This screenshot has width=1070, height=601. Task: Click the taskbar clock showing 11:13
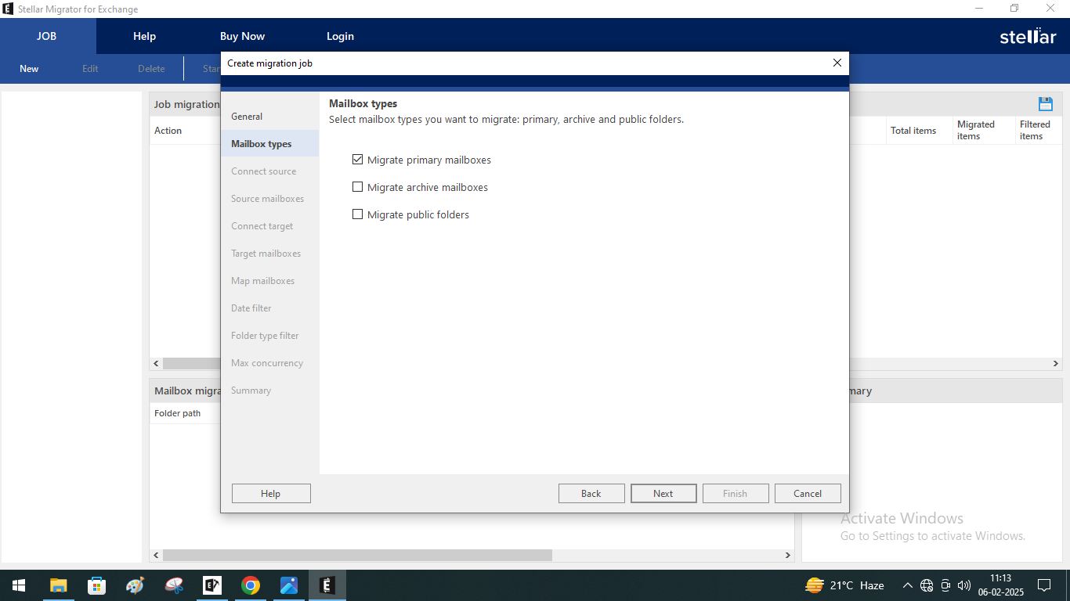1000,585
